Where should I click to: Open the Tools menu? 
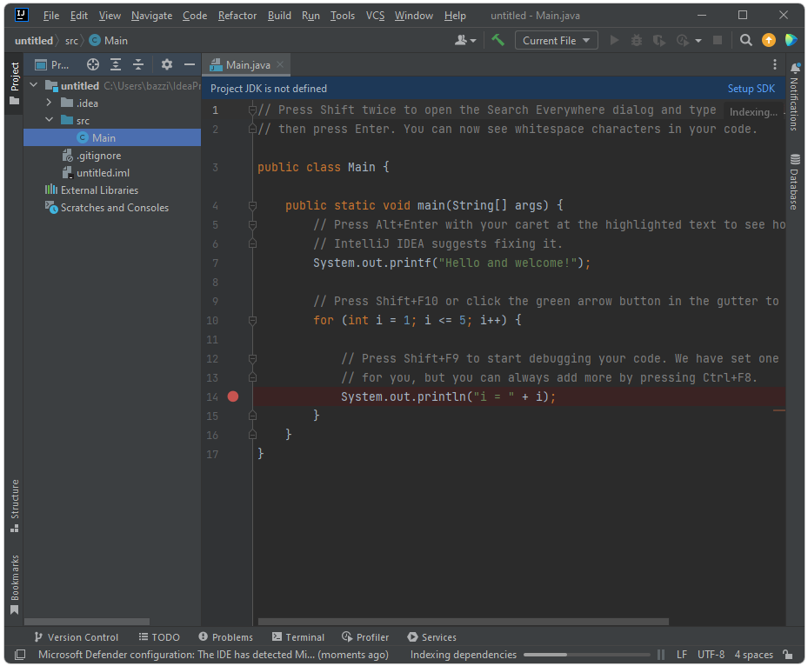click(342, 16)
